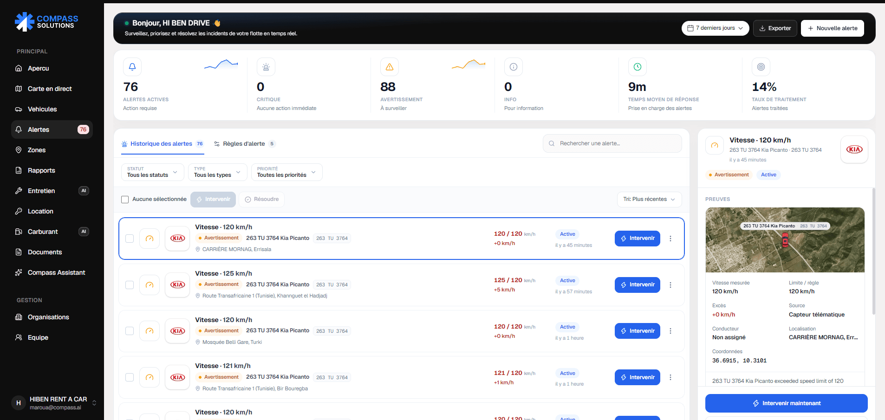The width and height of the screenshot is (885, 420).
Task: Click the Location key icon
Action: (19, 211)
